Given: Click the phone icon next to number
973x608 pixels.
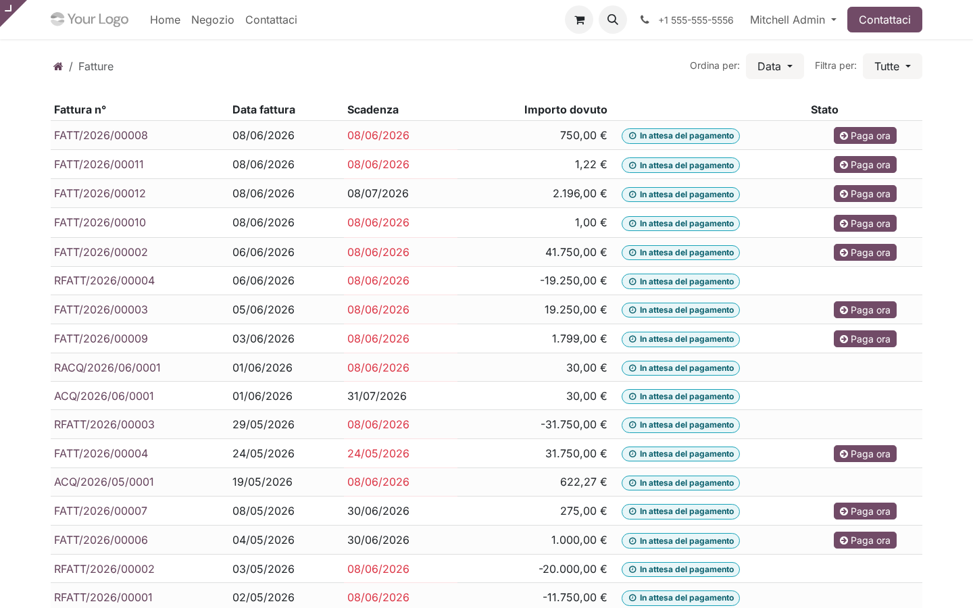Looking at the screenshot, I should pyautogui.click(x=645, y=20).
